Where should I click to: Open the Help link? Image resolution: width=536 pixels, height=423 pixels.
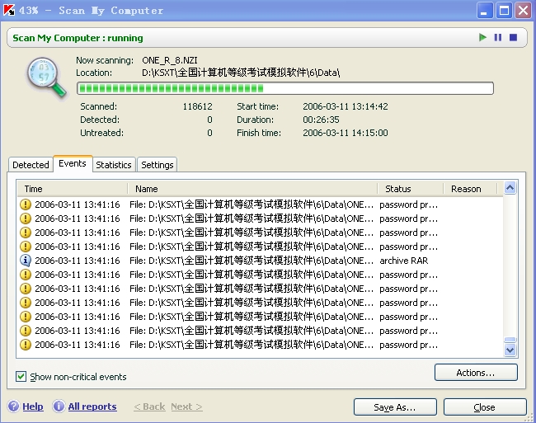click(x=33, y=407)
